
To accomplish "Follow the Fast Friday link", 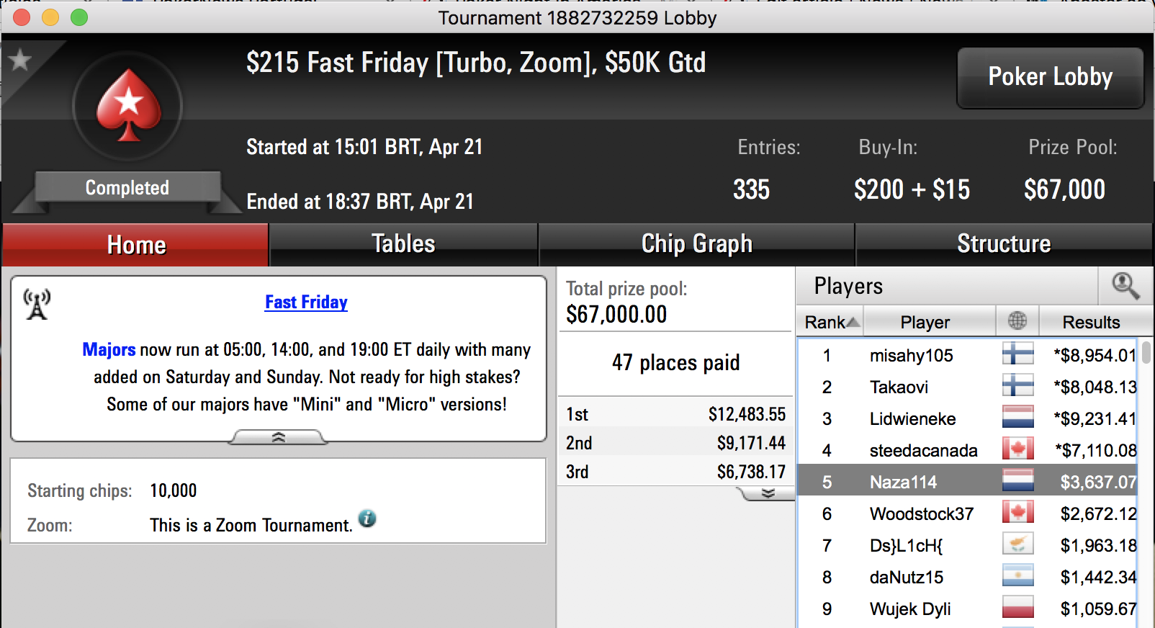I will 306,302.
